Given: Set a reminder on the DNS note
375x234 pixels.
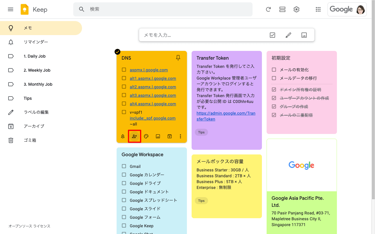Looking at the screenshot, I should [123, 136].
